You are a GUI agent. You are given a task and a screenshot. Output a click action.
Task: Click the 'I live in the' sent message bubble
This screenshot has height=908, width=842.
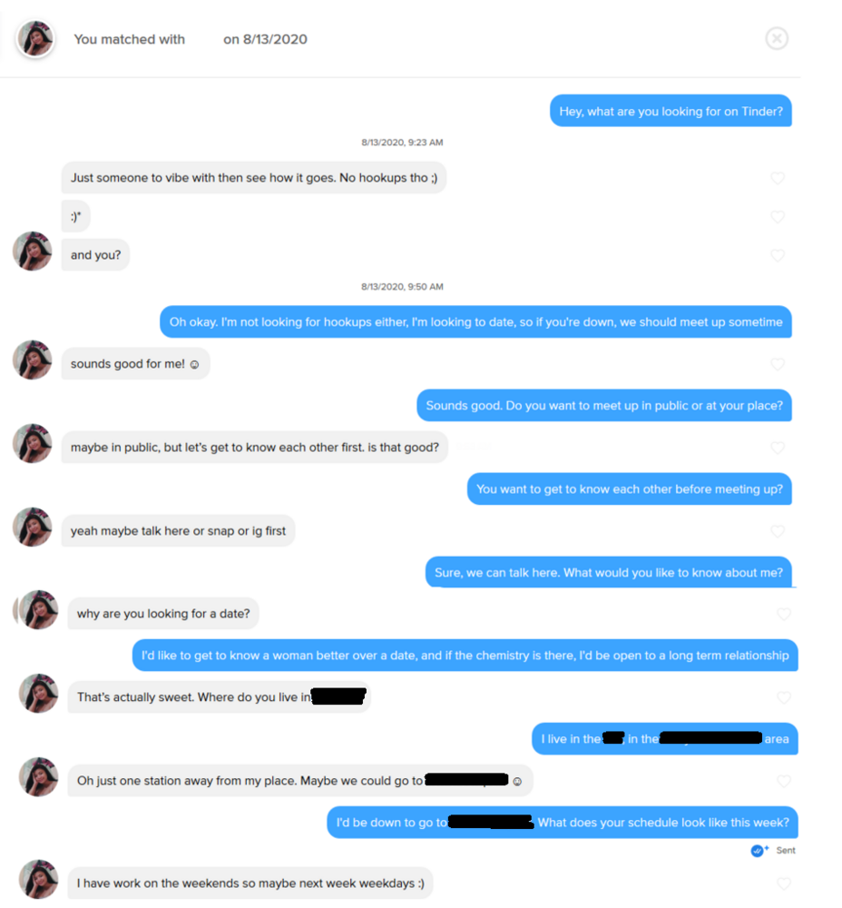pyautogui.click(x=665, y=739)
